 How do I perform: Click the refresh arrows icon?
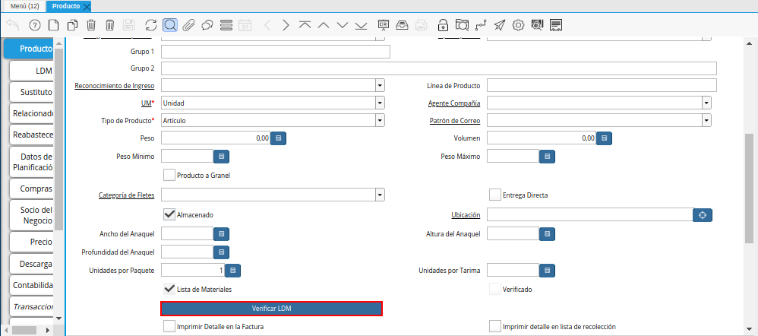(x=150, y=25)
